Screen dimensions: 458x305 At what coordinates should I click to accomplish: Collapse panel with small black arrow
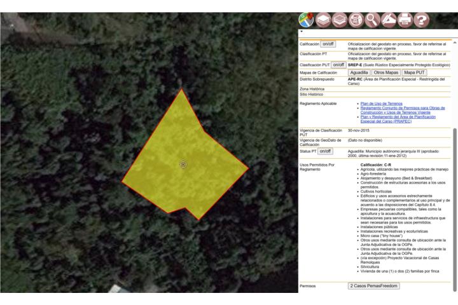coord(302,32)
